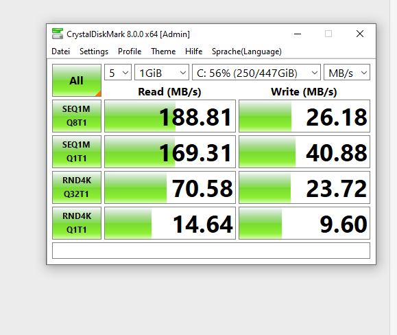
Task: Open the Settings menu
Action: coord(94,51)
